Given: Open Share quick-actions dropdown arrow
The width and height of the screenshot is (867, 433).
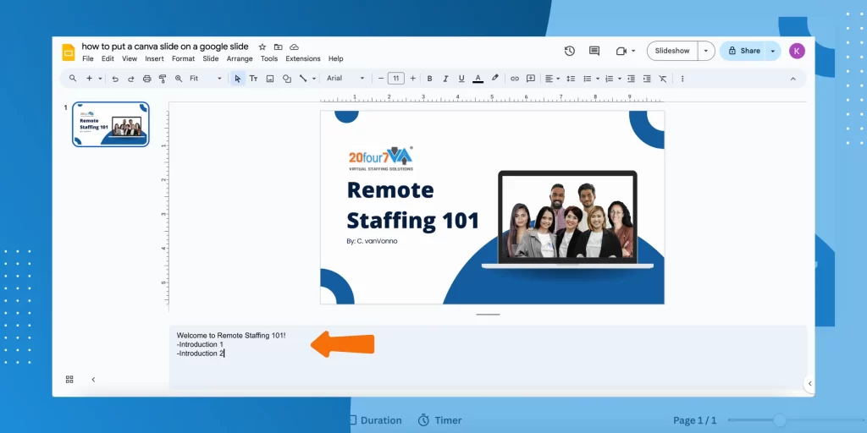Looking at the screenshot, I should (773, 51).
